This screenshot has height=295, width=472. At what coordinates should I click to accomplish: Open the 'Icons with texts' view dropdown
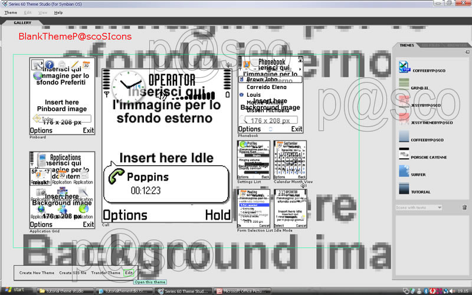[x=419, y=208]
